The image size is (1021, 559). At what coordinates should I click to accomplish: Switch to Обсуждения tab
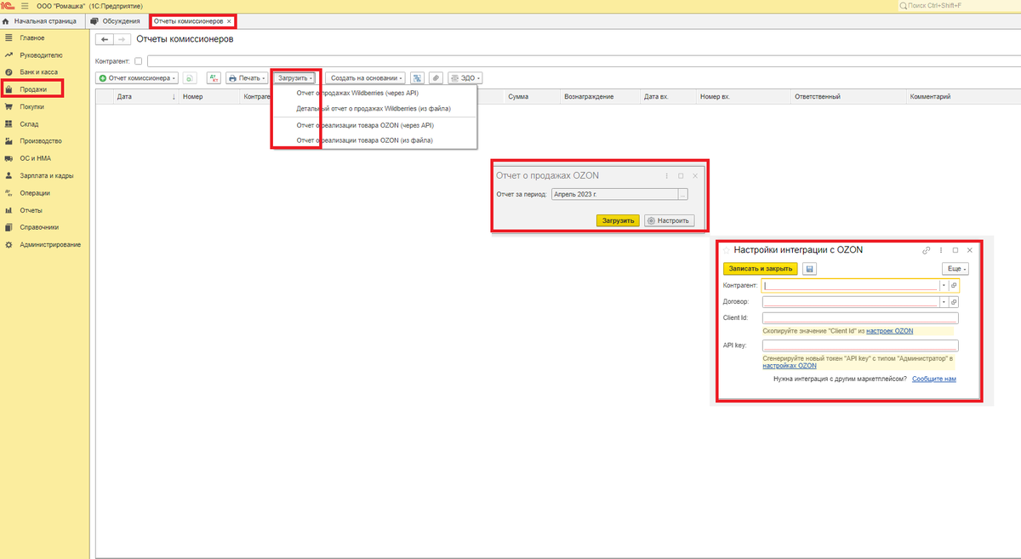[x=116, y=20]
